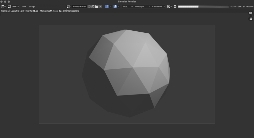Click the 40.0% ETA: 29 seconds text

tap(242, 7)
